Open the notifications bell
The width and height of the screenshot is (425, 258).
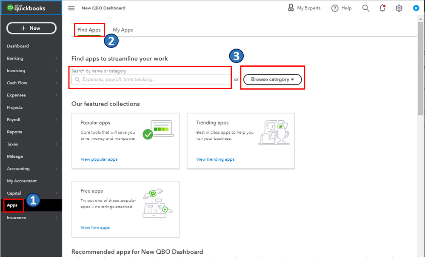click(x=382, y=8)
